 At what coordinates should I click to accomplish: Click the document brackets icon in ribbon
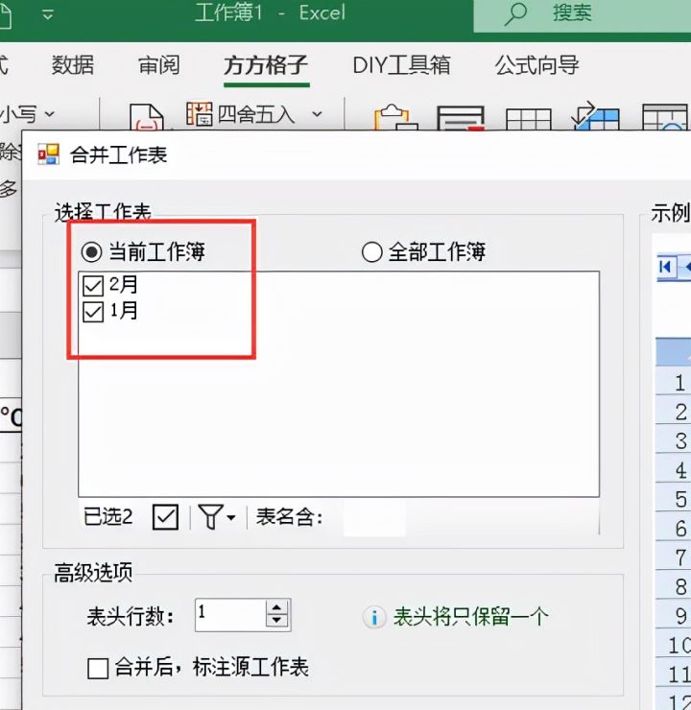click(x=146, y=117)
